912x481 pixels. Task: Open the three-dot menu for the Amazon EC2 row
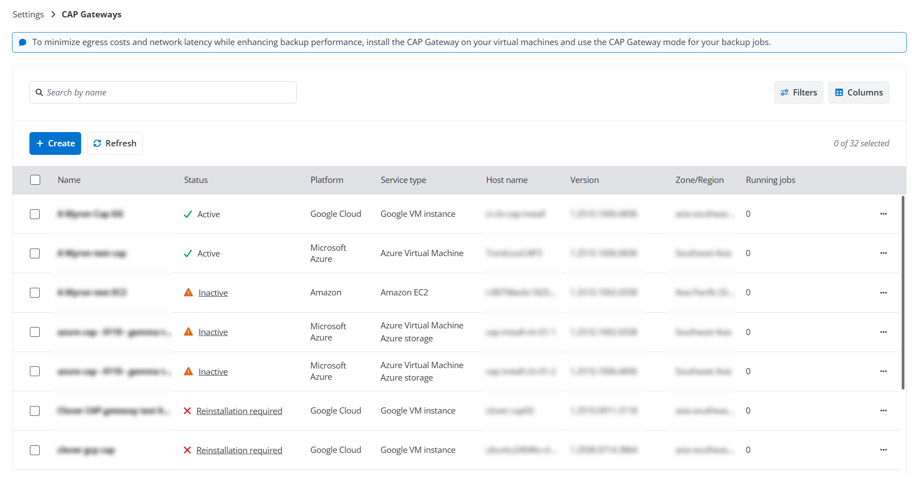(x=883, y=293)
